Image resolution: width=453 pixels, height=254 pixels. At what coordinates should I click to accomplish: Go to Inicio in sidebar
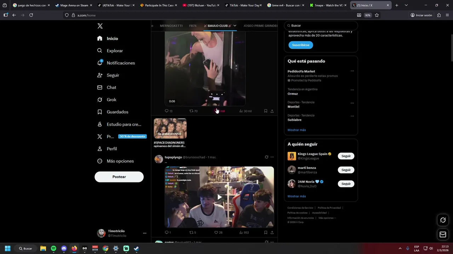point(108,38)
